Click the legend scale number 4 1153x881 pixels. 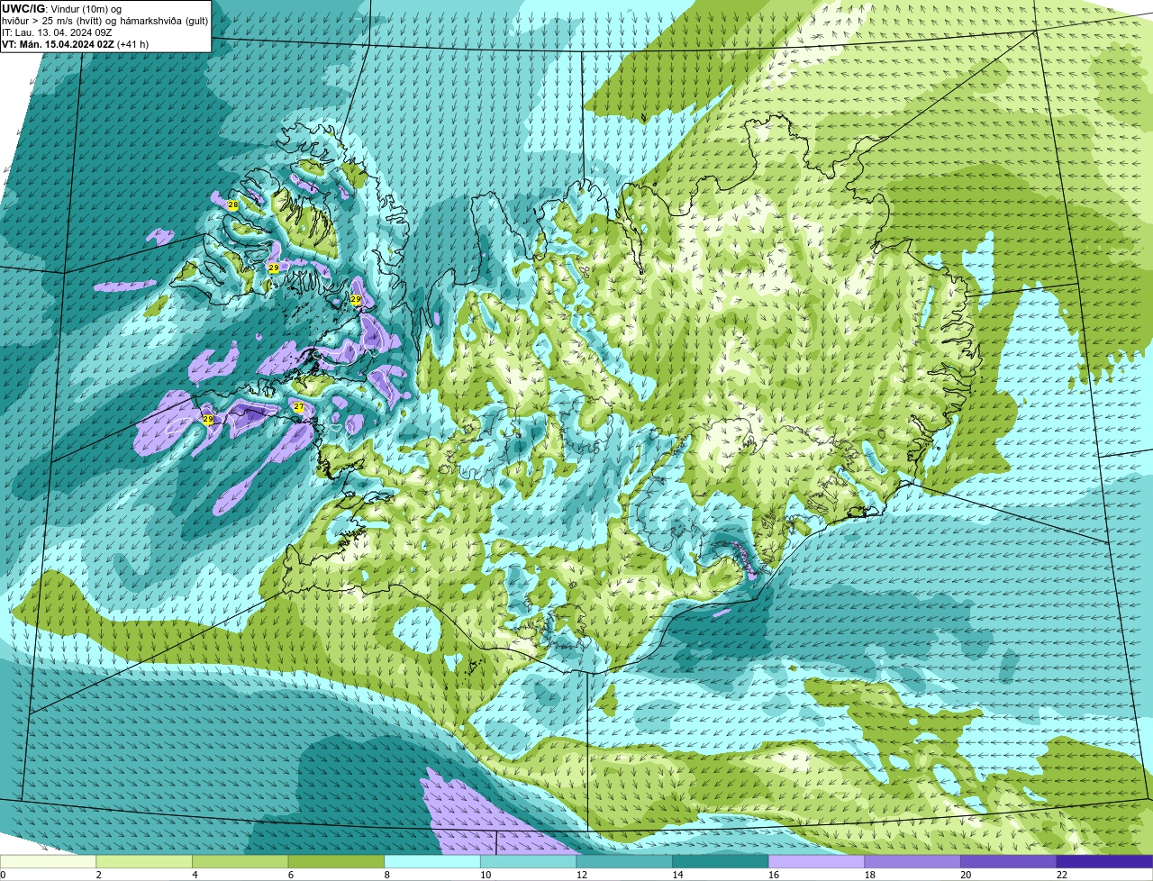click(x=195, y=875)
